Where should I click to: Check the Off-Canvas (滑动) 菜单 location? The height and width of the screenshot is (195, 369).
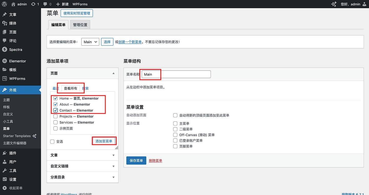point(175,135)
